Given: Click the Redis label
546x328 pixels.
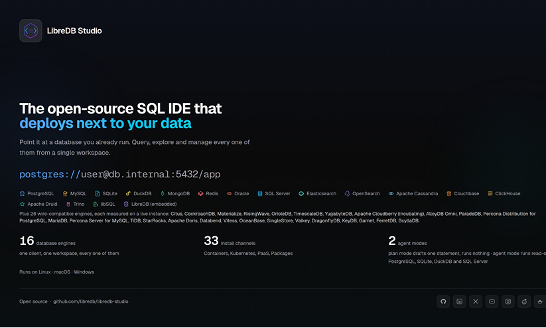Looking at the screenshot, I should [212, 193].
